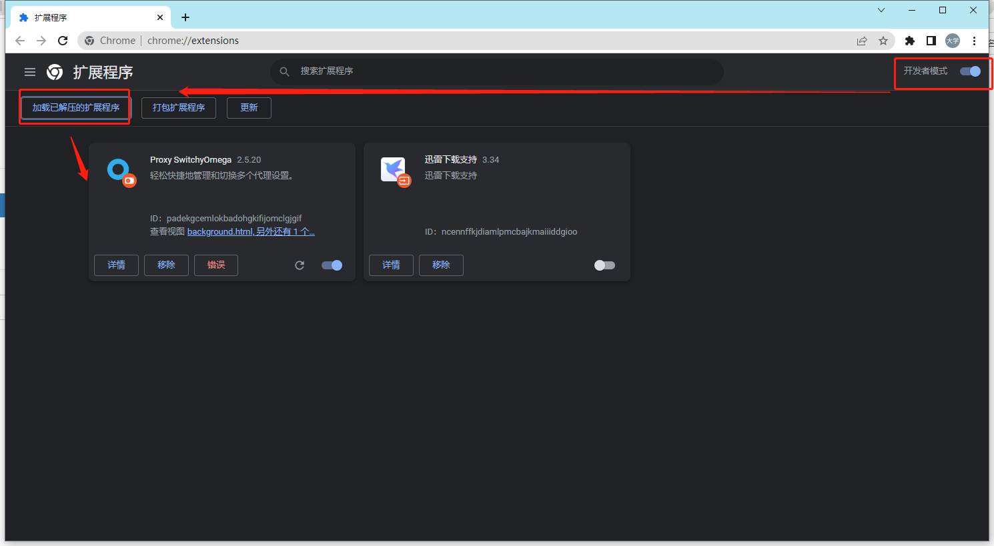The image size is (994, 546).
Task: Open 详情 for Proxy SwitchyOmega
Action: pos(116,265)
